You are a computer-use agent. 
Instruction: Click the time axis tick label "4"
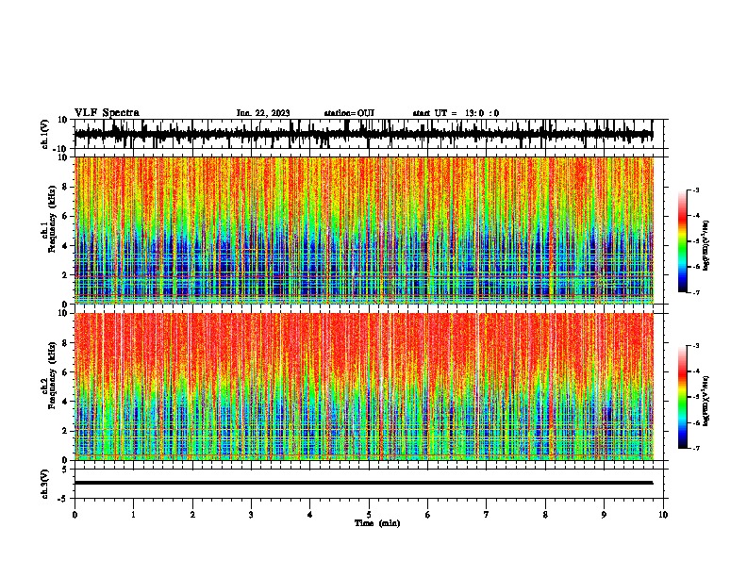click(x=310, y=515)
